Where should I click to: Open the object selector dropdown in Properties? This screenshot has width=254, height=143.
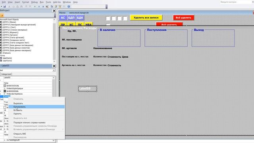[x=54, y=70]
